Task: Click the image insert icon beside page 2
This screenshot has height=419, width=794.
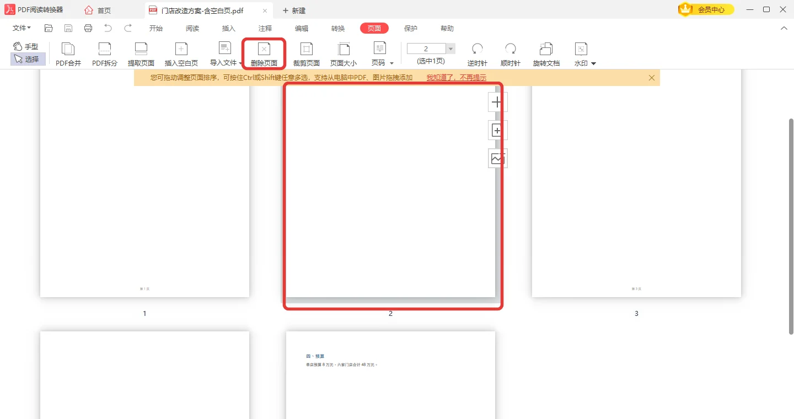Action: [497, 159]
